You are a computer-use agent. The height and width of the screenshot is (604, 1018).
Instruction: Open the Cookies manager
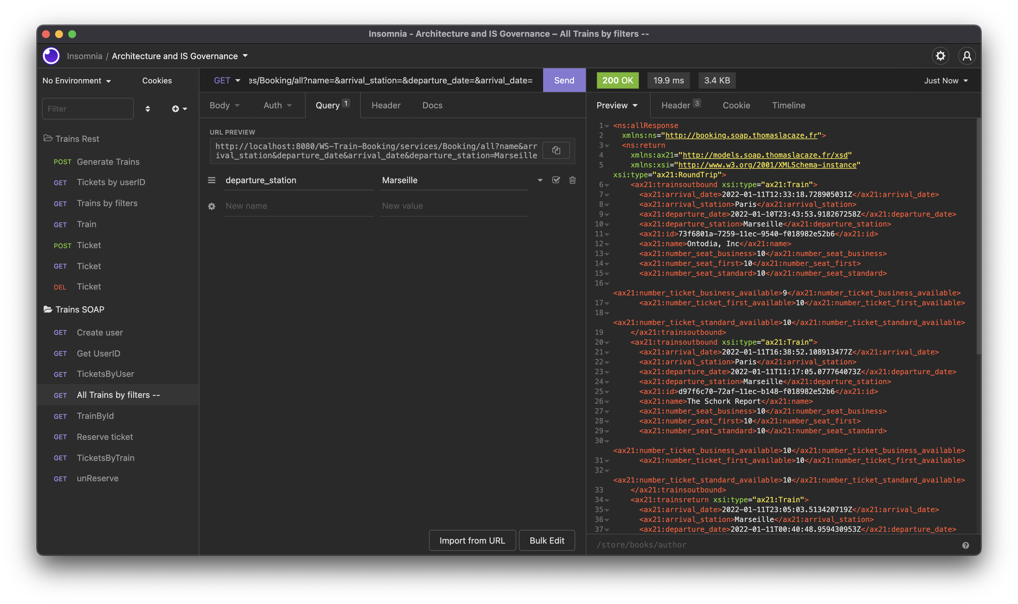(157, 80)
